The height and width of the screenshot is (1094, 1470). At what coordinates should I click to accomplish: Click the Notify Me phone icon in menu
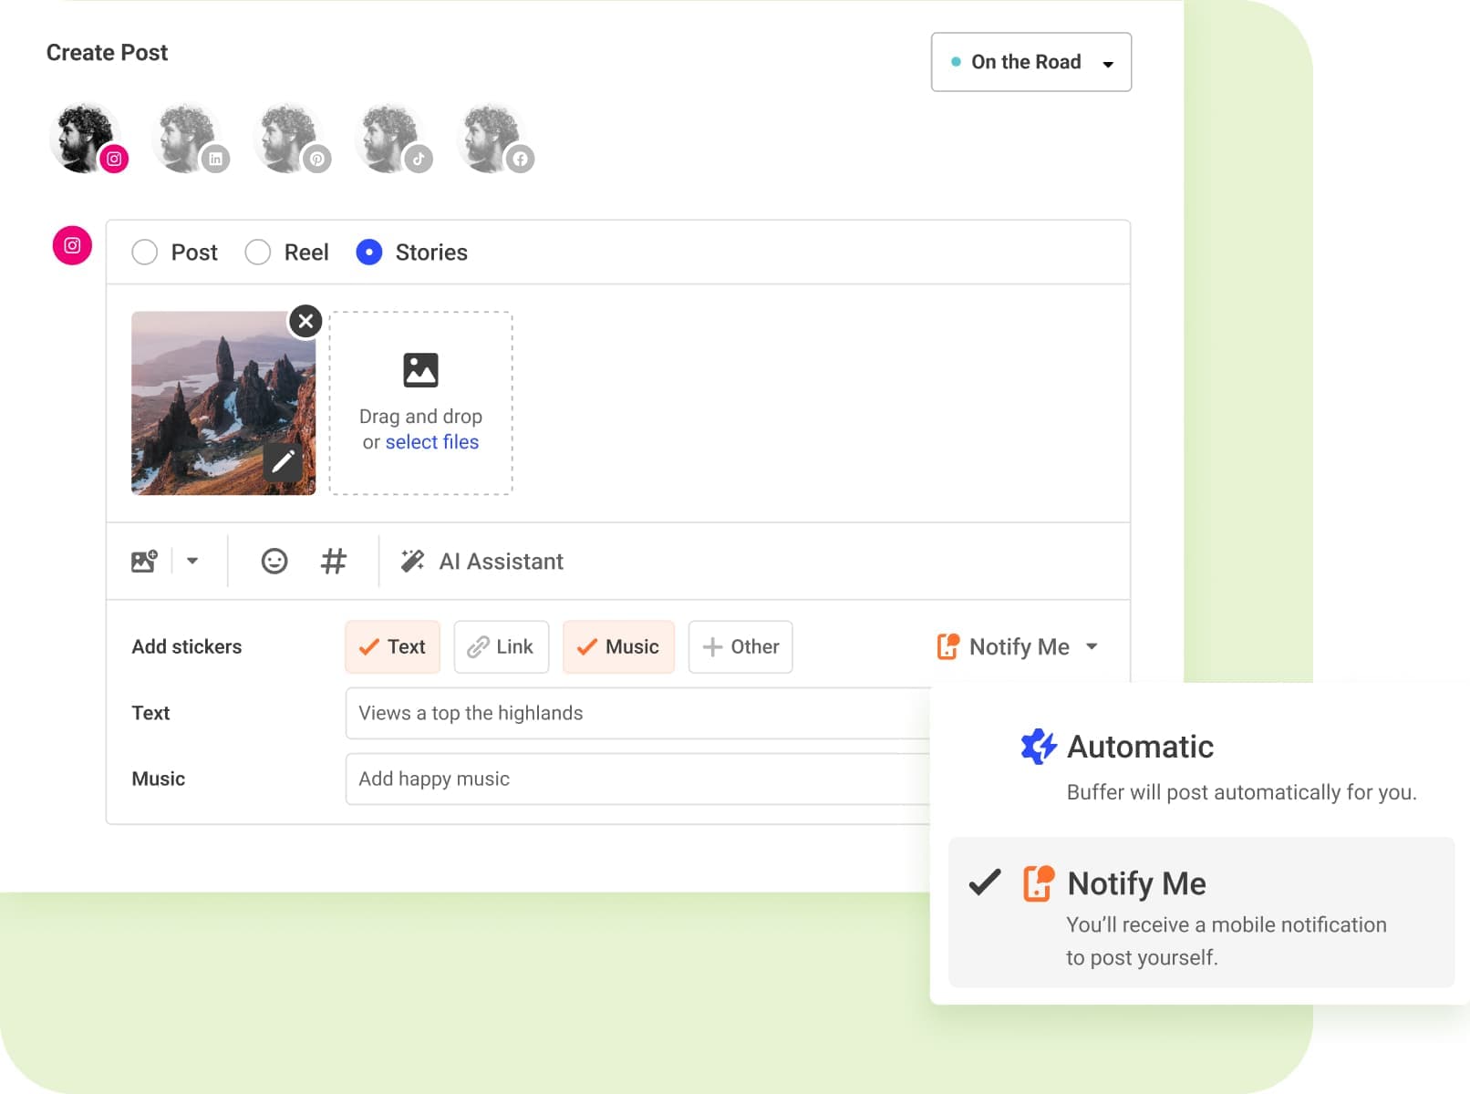[x=1039, y=883]
